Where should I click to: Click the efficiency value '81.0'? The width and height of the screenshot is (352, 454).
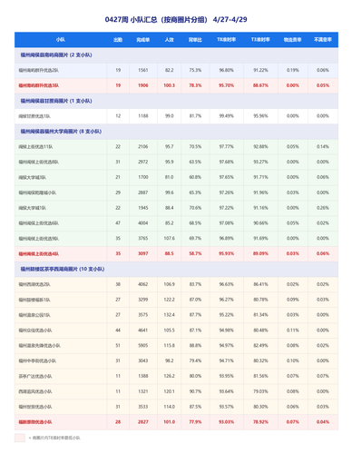[x=170, y=177]
